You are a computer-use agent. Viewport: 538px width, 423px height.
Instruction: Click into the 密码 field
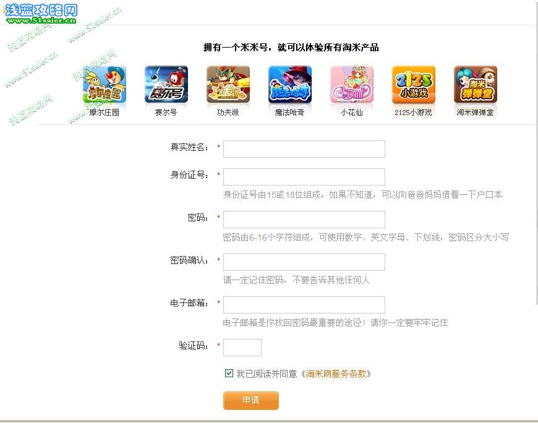pyautogui.click(x=304, y=220)
